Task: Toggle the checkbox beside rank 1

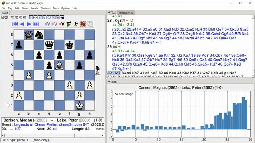Action: coord(7,105)
